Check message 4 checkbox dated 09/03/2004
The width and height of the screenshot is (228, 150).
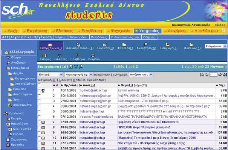click(39, 106)
